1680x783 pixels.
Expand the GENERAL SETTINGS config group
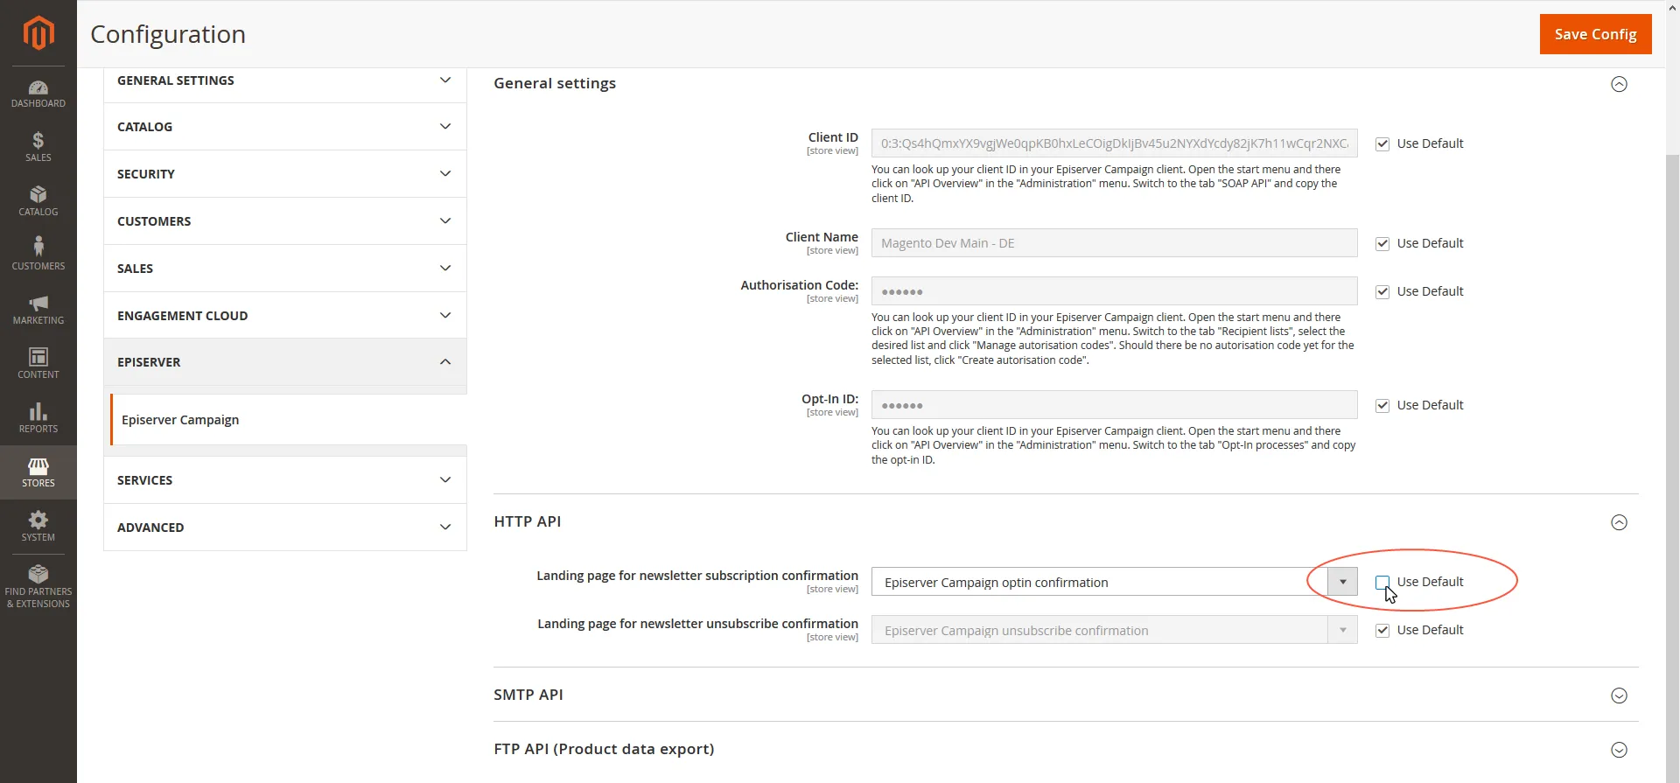pos(285,80)
